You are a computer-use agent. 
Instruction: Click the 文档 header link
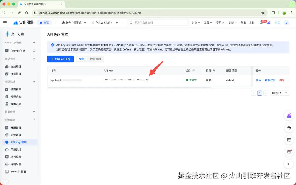click(252, 23)
